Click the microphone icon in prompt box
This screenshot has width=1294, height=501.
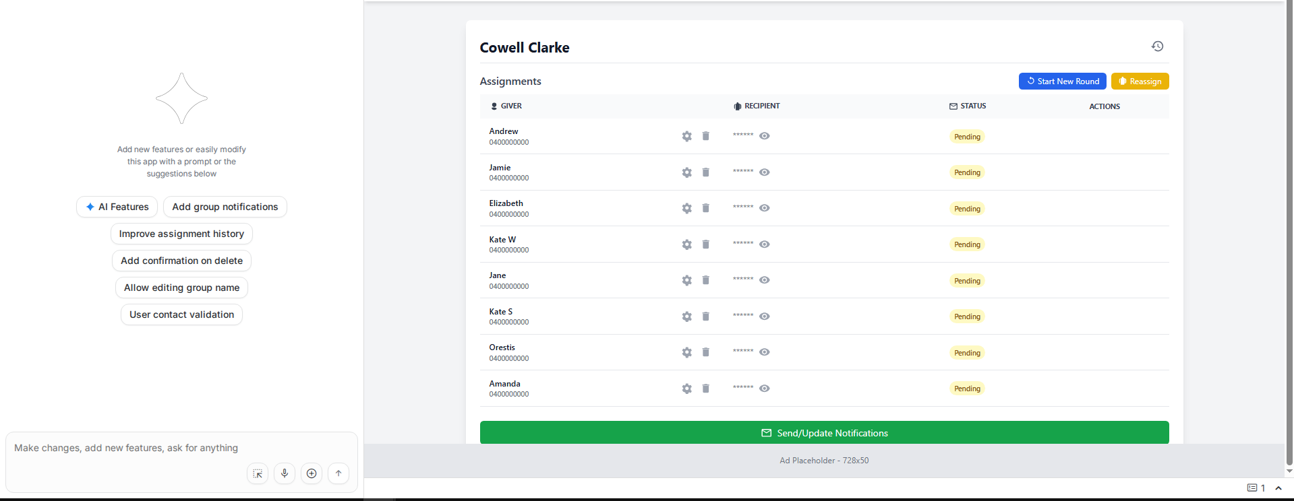(285, 473)
